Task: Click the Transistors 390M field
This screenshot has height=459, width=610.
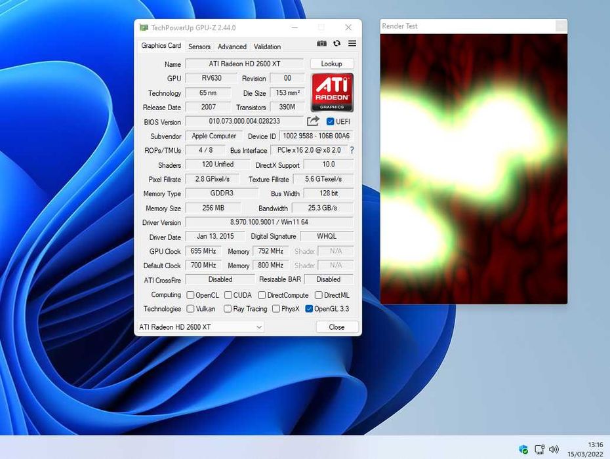Action: [x=287, y=107]
